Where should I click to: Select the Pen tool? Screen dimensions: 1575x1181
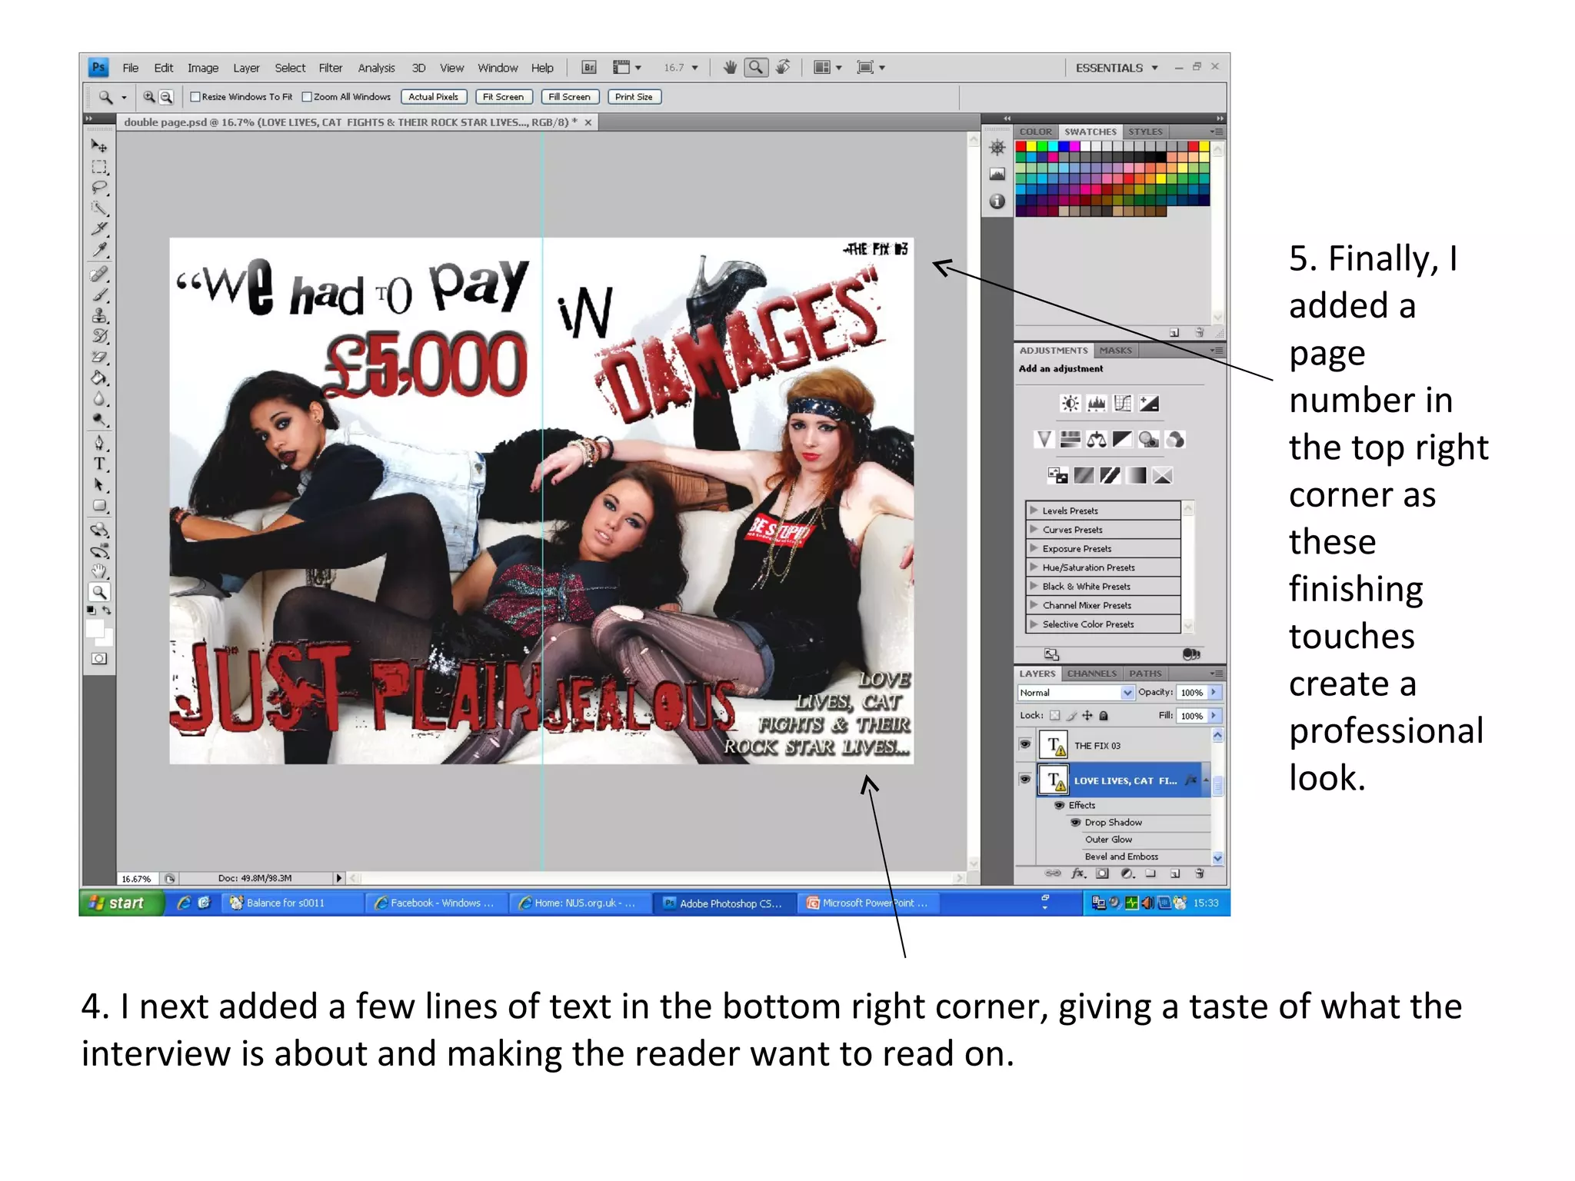point(99,443)
